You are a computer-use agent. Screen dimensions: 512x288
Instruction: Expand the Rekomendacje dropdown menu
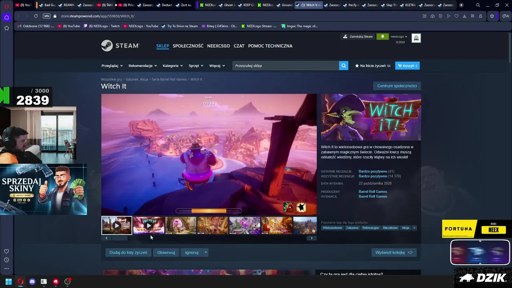click(x=142, y=66)
